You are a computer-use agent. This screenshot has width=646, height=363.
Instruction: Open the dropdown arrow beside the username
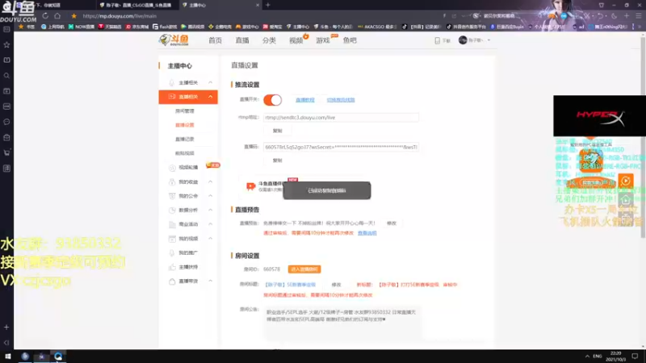click(x=489, y=40)
